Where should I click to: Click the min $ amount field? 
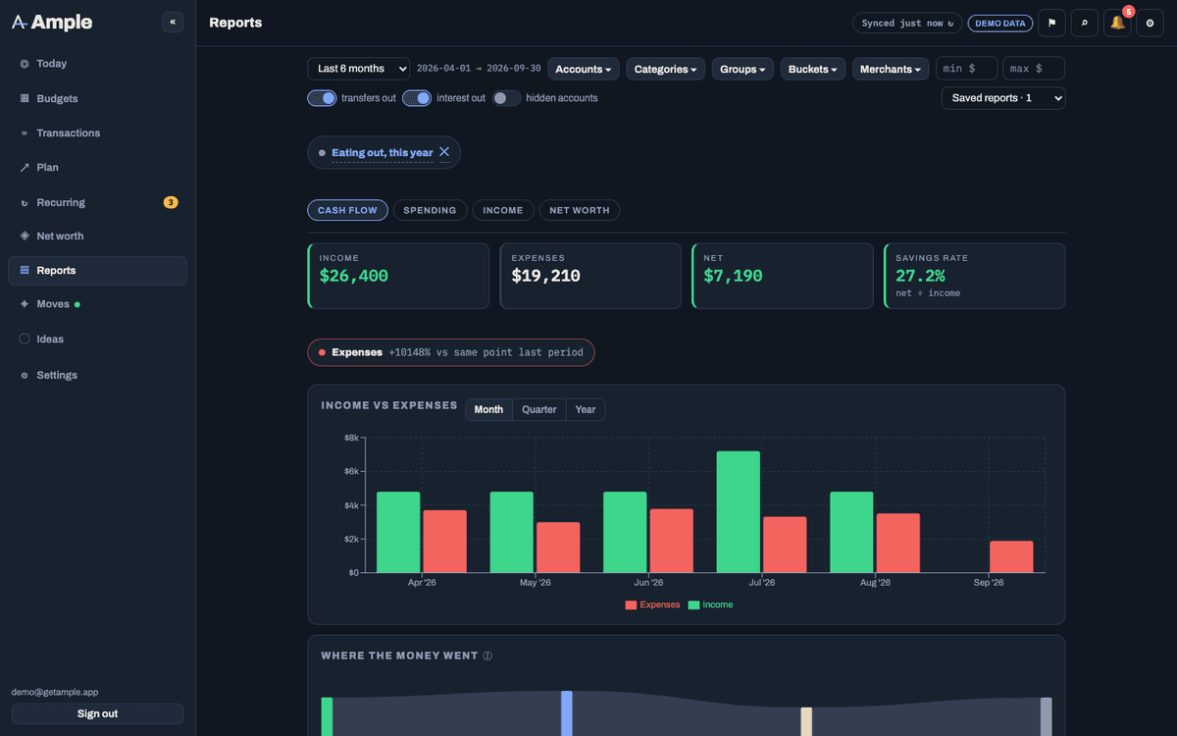(x=966, y=69)
